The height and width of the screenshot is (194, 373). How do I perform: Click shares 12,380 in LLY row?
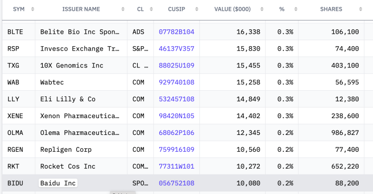[347, 99]
